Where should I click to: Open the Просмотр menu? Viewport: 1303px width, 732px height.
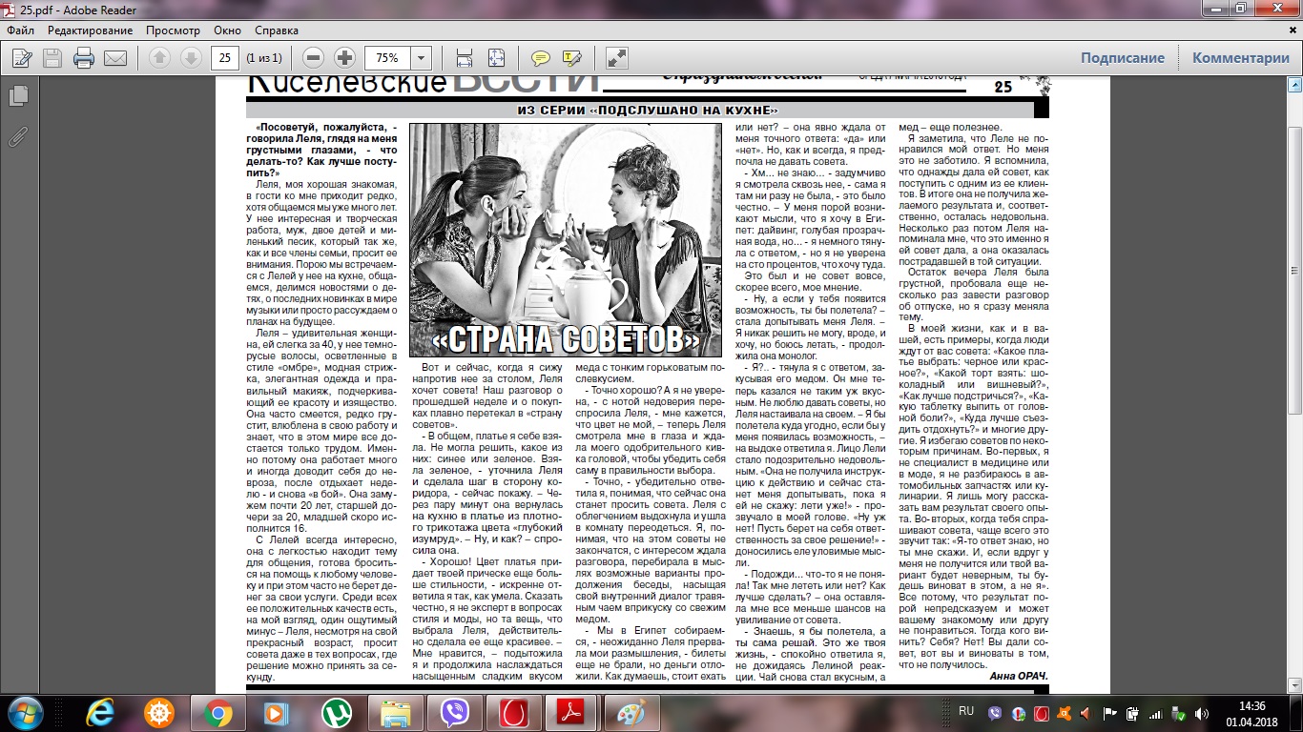pyautogui.click(x=174, y=30)
